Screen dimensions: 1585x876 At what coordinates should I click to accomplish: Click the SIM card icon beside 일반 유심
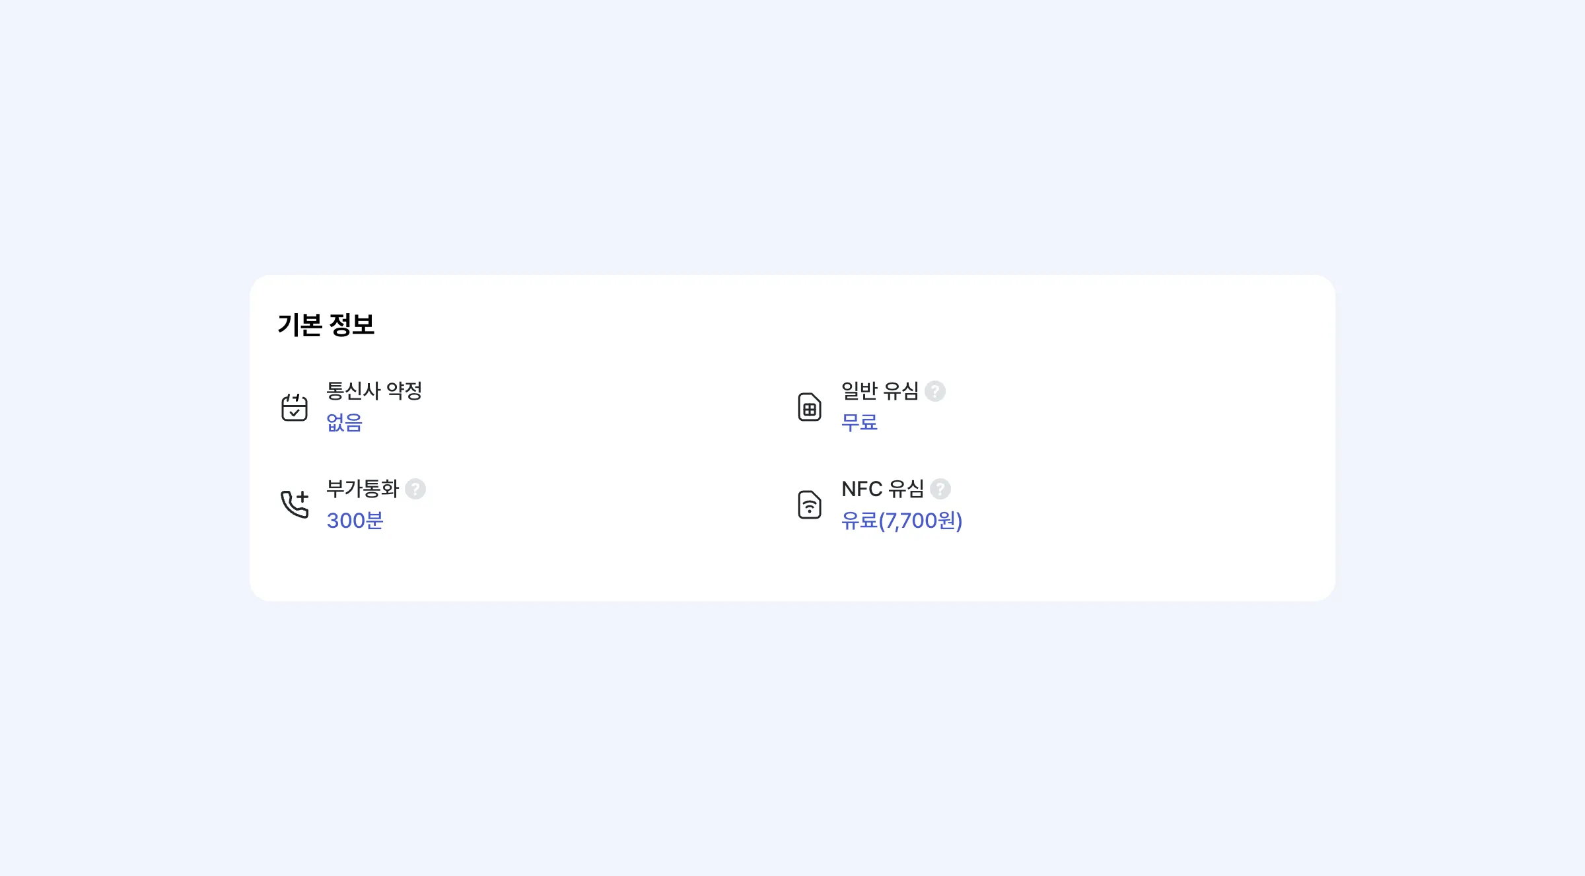coord(809,407)
